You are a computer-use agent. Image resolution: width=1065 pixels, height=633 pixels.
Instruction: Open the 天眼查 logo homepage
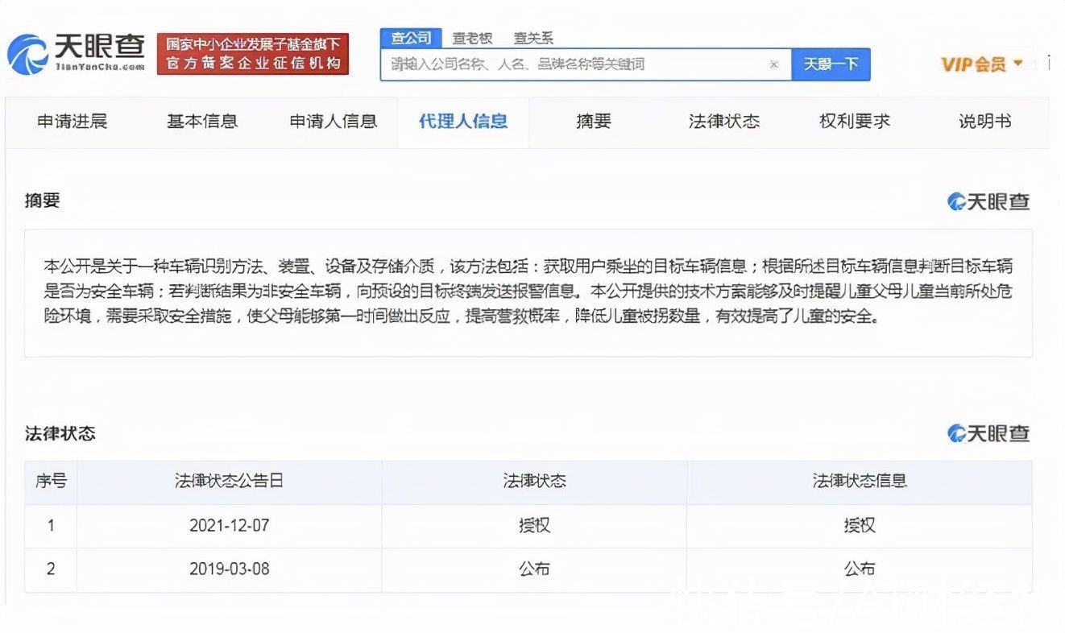[77, 54]
